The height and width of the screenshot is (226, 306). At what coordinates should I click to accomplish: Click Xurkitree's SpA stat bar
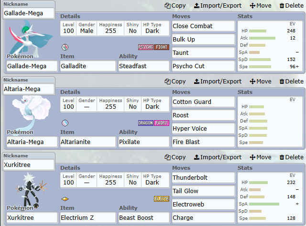click(264, 204)
